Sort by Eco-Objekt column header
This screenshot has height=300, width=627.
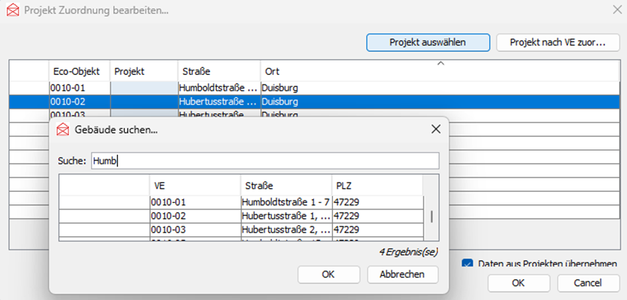(79, 71)
